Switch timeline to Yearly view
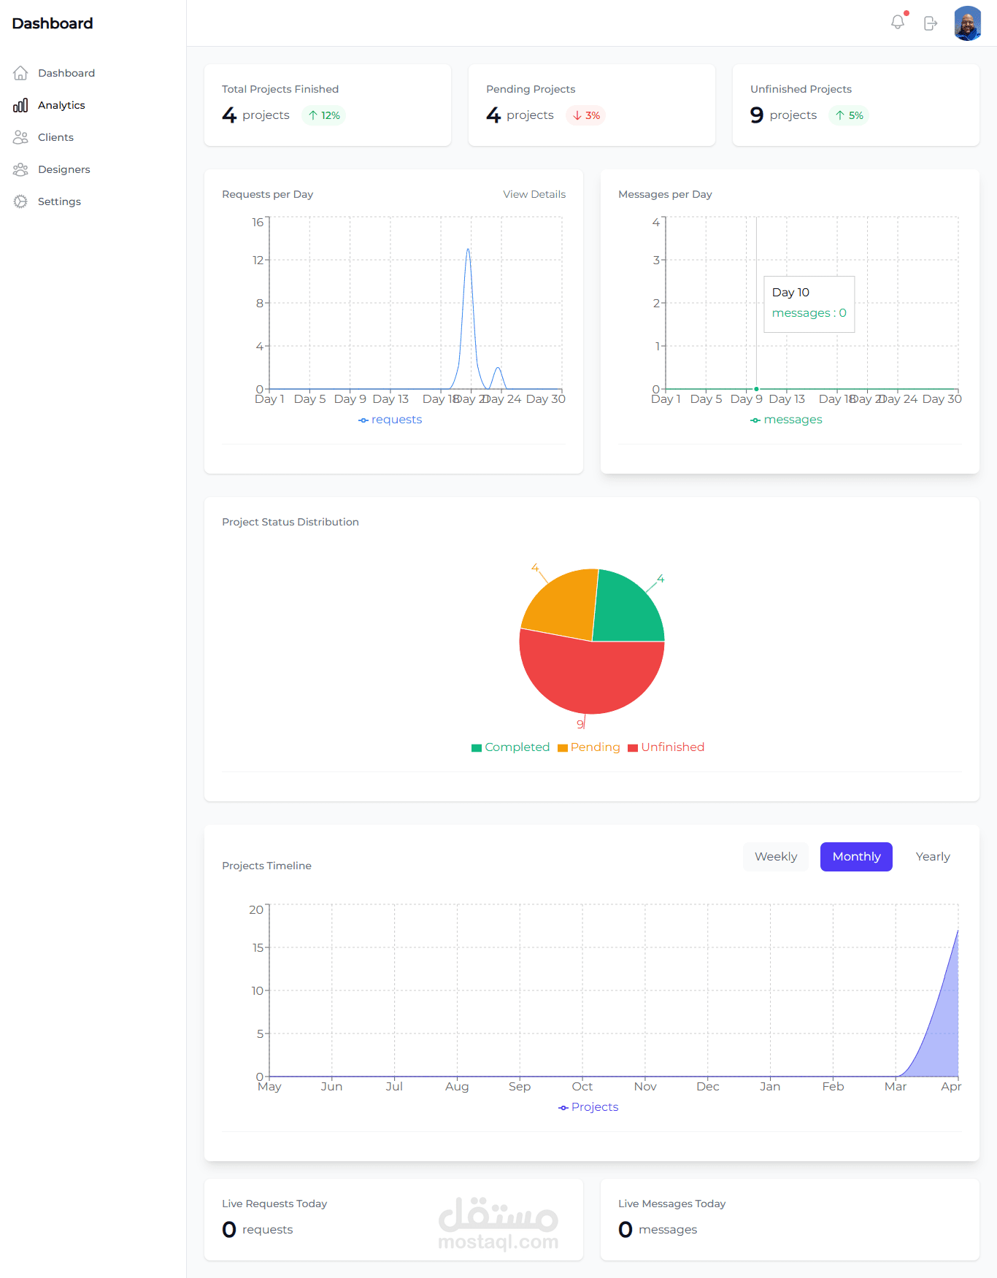Viewport: 997px width, 1278px height. pyautogui.click(x=933, y=857)
